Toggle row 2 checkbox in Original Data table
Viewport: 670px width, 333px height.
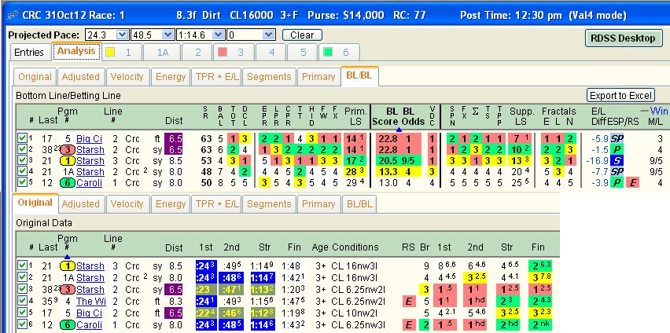(22, 277)
